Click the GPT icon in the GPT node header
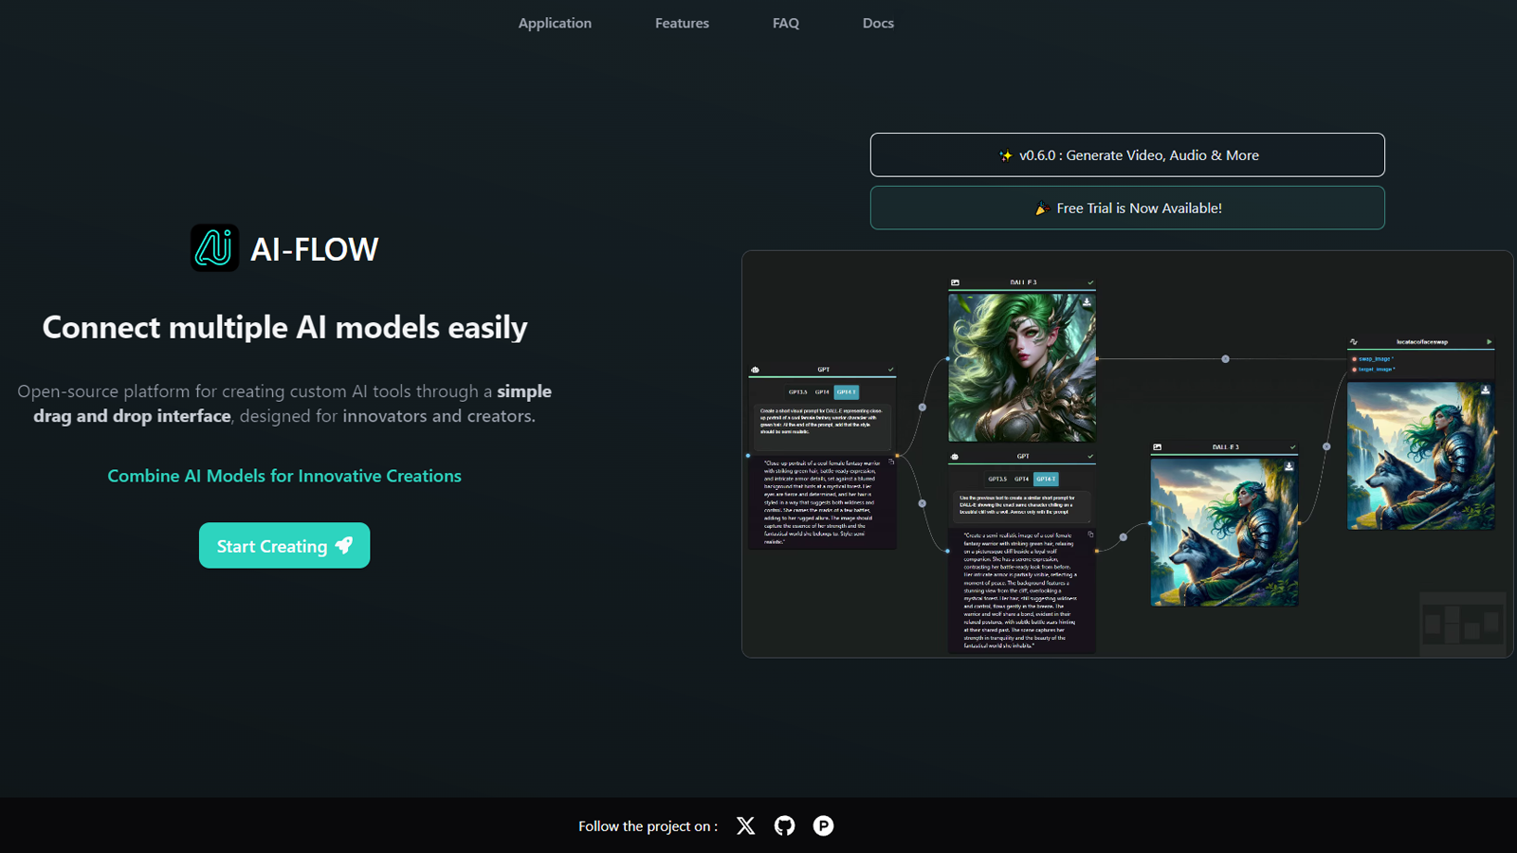This screenshot has width=1517, height=853. (x=754, y=369)
